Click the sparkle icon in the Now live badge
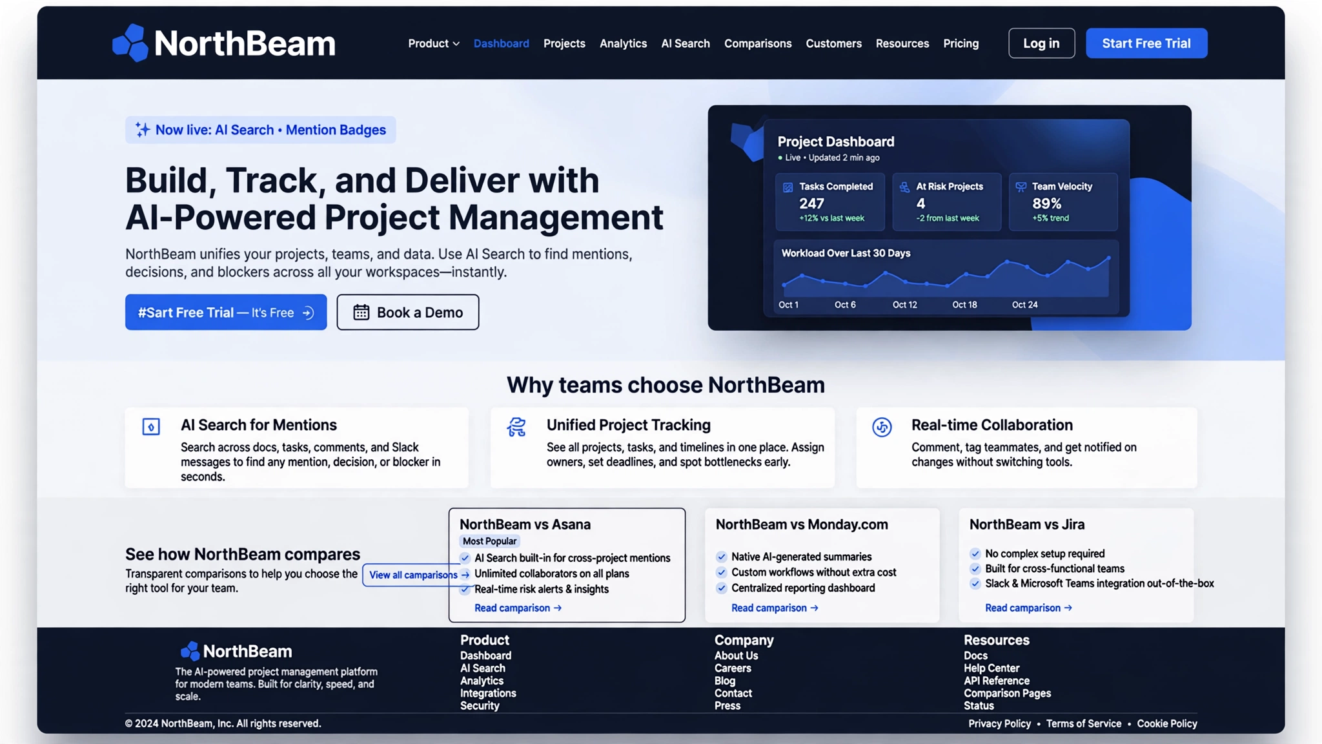 [x=142, y=130]
